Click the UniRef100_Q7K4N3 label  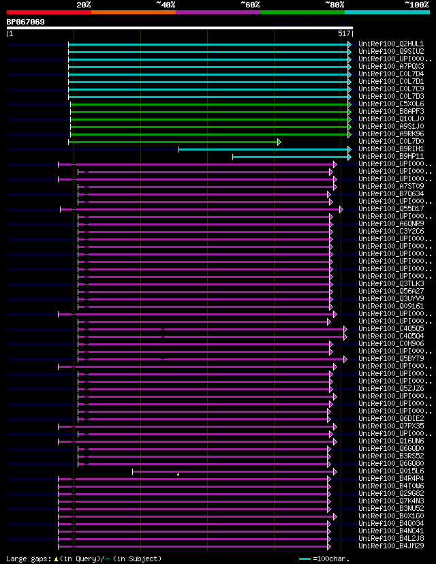[x=391, y=501]
